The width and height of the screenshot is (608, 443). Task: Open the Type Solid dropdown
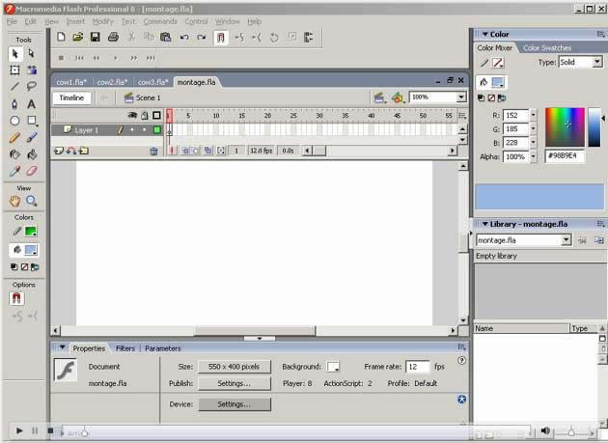click(x=597, y=62)
